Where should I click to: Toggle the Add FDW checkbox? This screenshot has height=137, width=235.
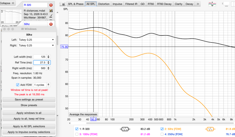pos(18,85)
